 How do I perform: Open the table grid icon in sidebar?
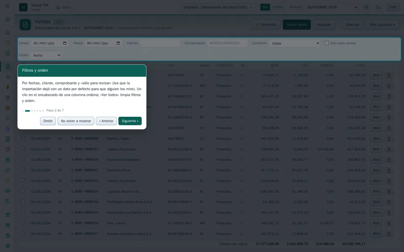click(8, 108)
